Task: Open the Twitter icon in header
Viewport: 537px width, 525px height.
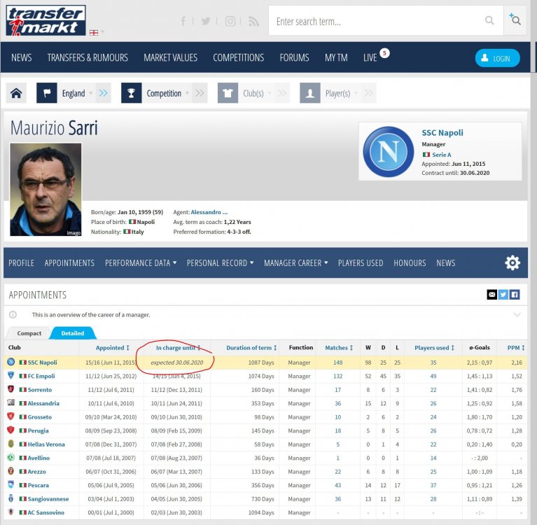Action: pos(205,21)
